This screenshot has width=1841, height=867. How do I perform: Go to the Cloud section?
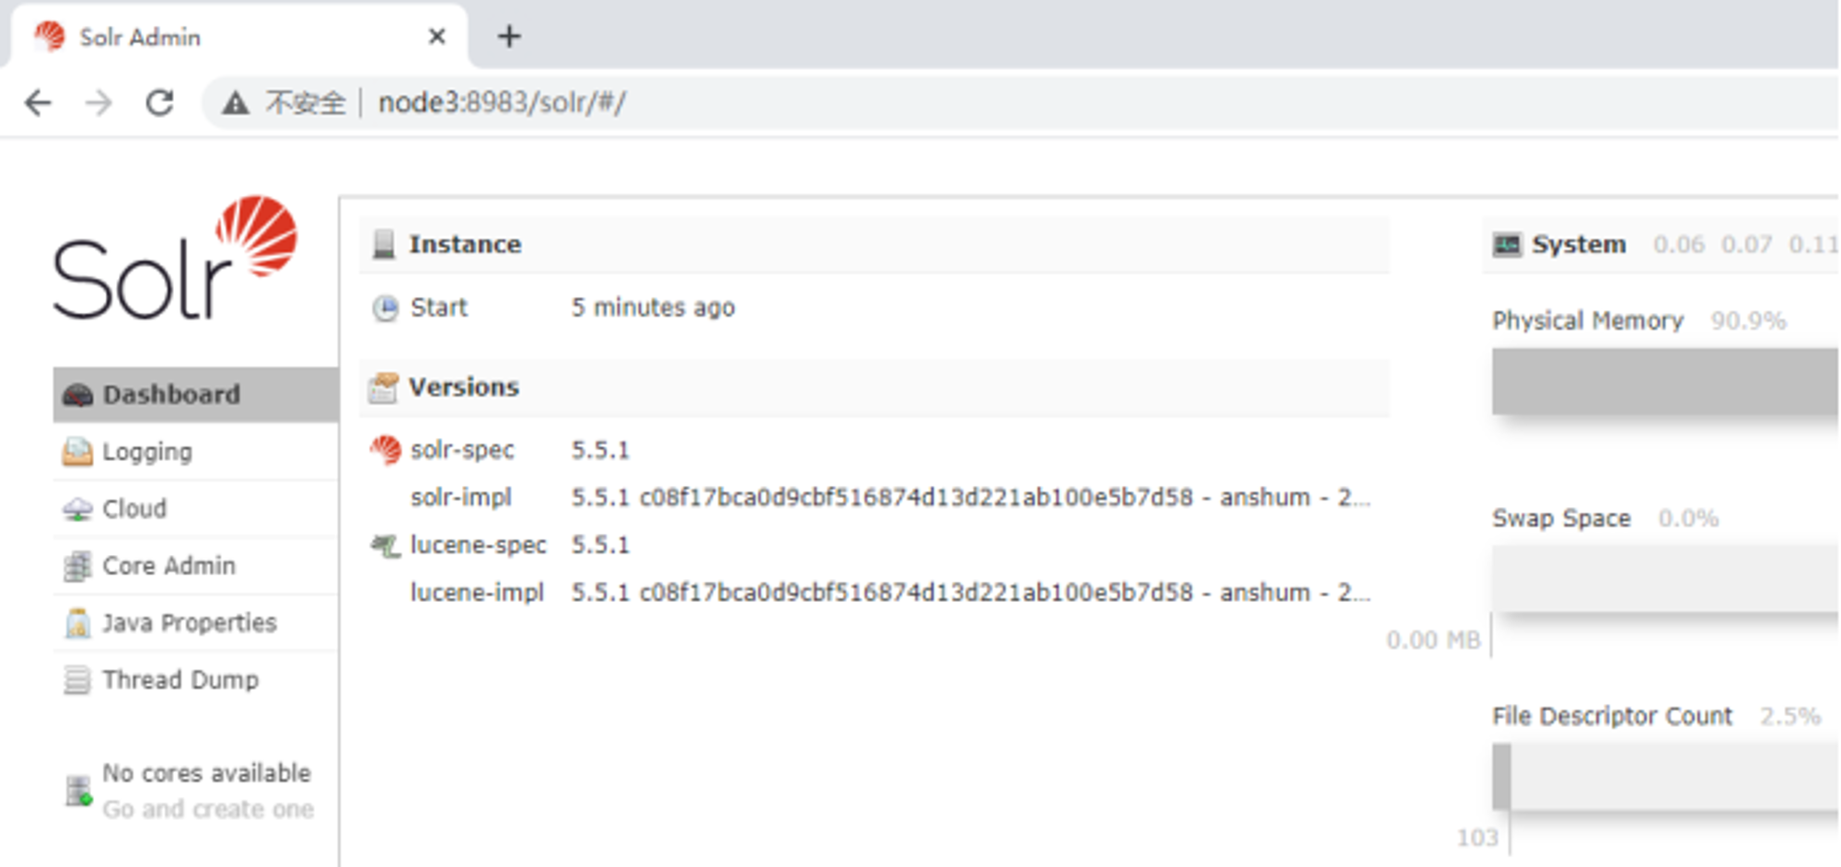tap(196, 509)
